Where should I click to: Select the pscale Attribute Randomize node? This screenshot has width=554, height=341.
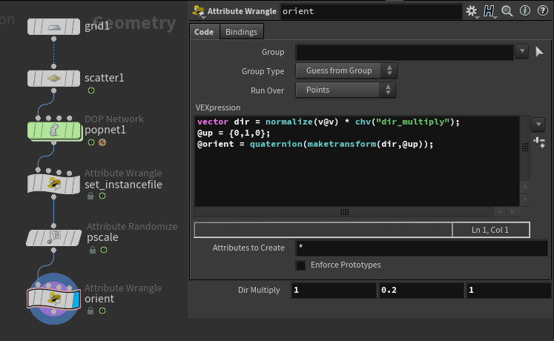53,237
